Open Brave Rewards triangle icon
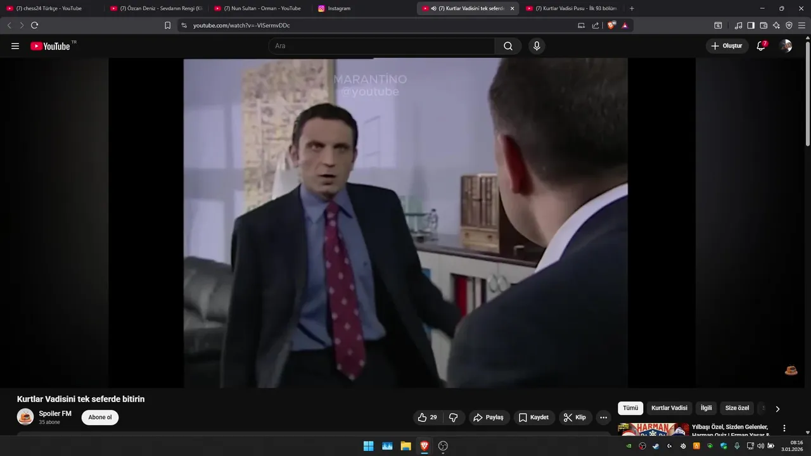This screenshot has width=811, height=456. 625,25
